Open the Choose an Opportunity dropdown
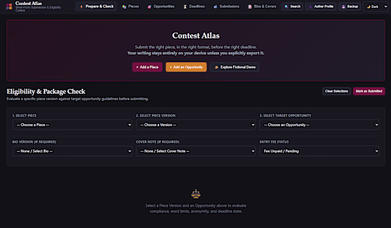This screenshot has height=228, width=391. point(319,125)
